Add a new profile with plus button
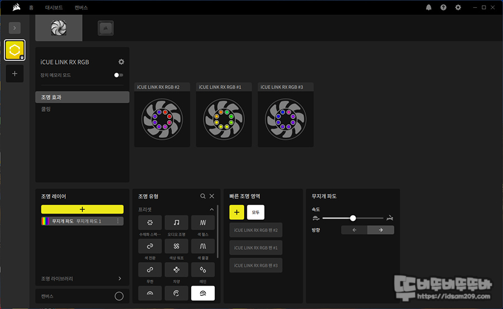This screenshot has height=309, width=503. tap(15, 74)
